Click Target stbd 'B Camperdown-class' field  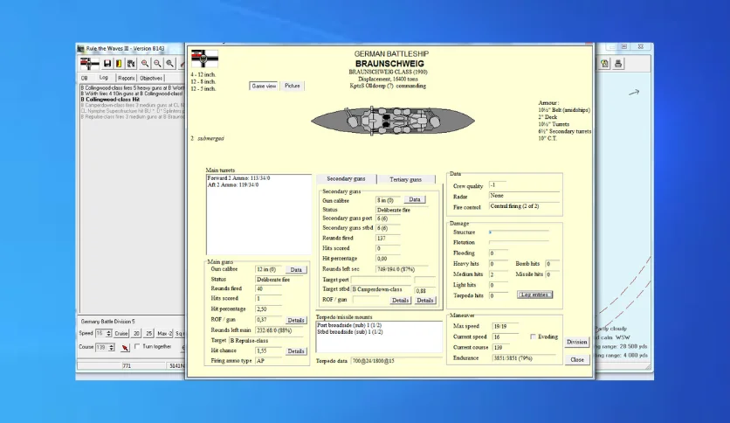pos(381,290)
